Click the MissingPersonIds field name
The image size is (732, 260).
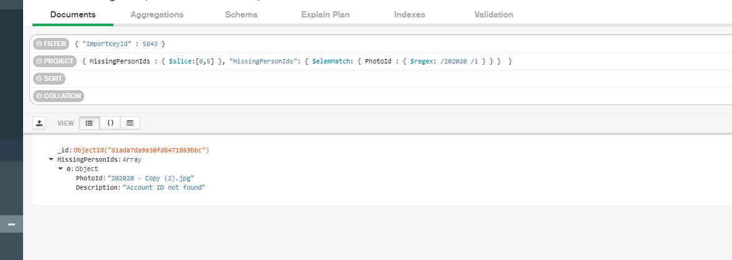click(x=89, y=159)
